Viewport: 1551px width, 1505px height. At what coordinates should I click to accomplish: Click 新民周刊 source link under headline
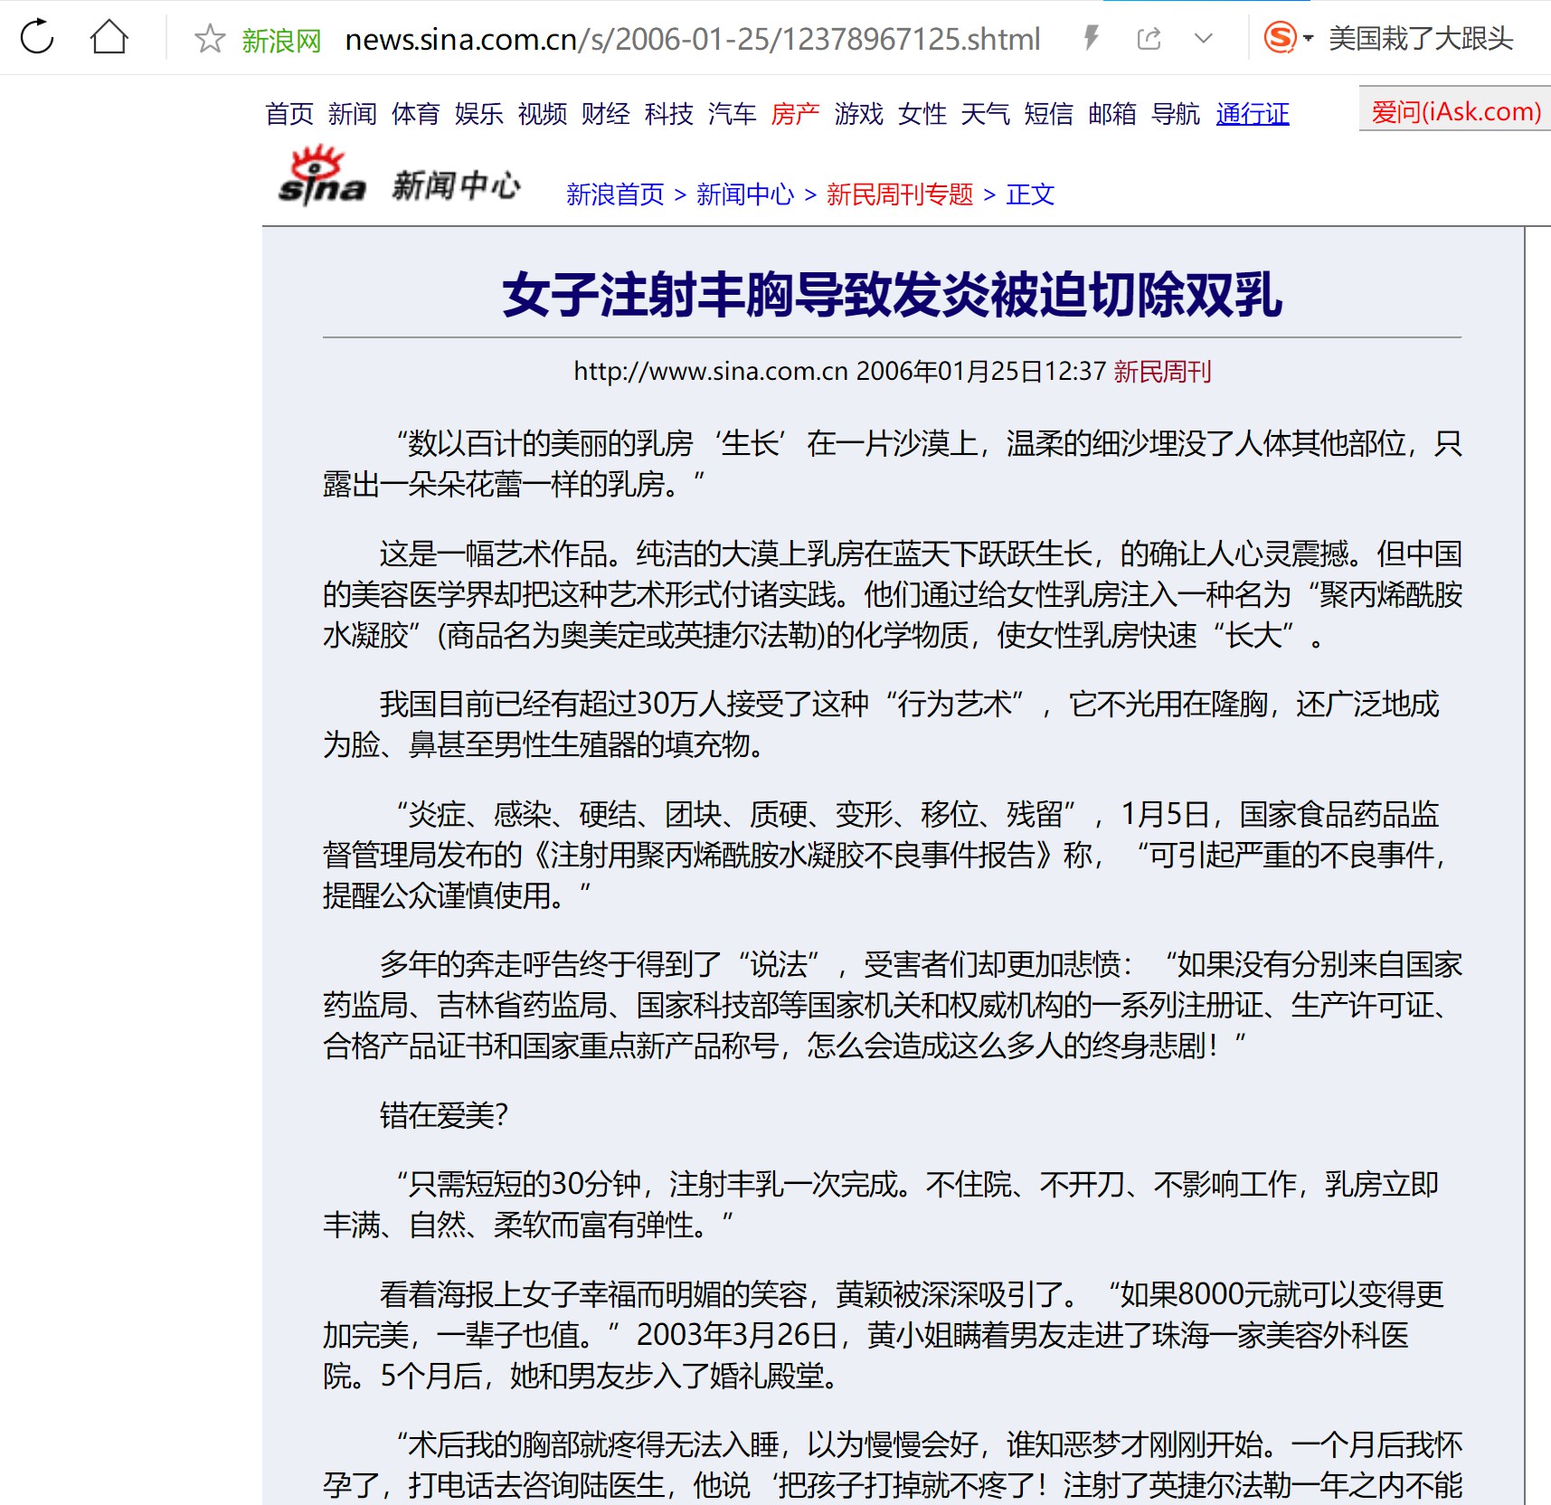[1162, 372]
